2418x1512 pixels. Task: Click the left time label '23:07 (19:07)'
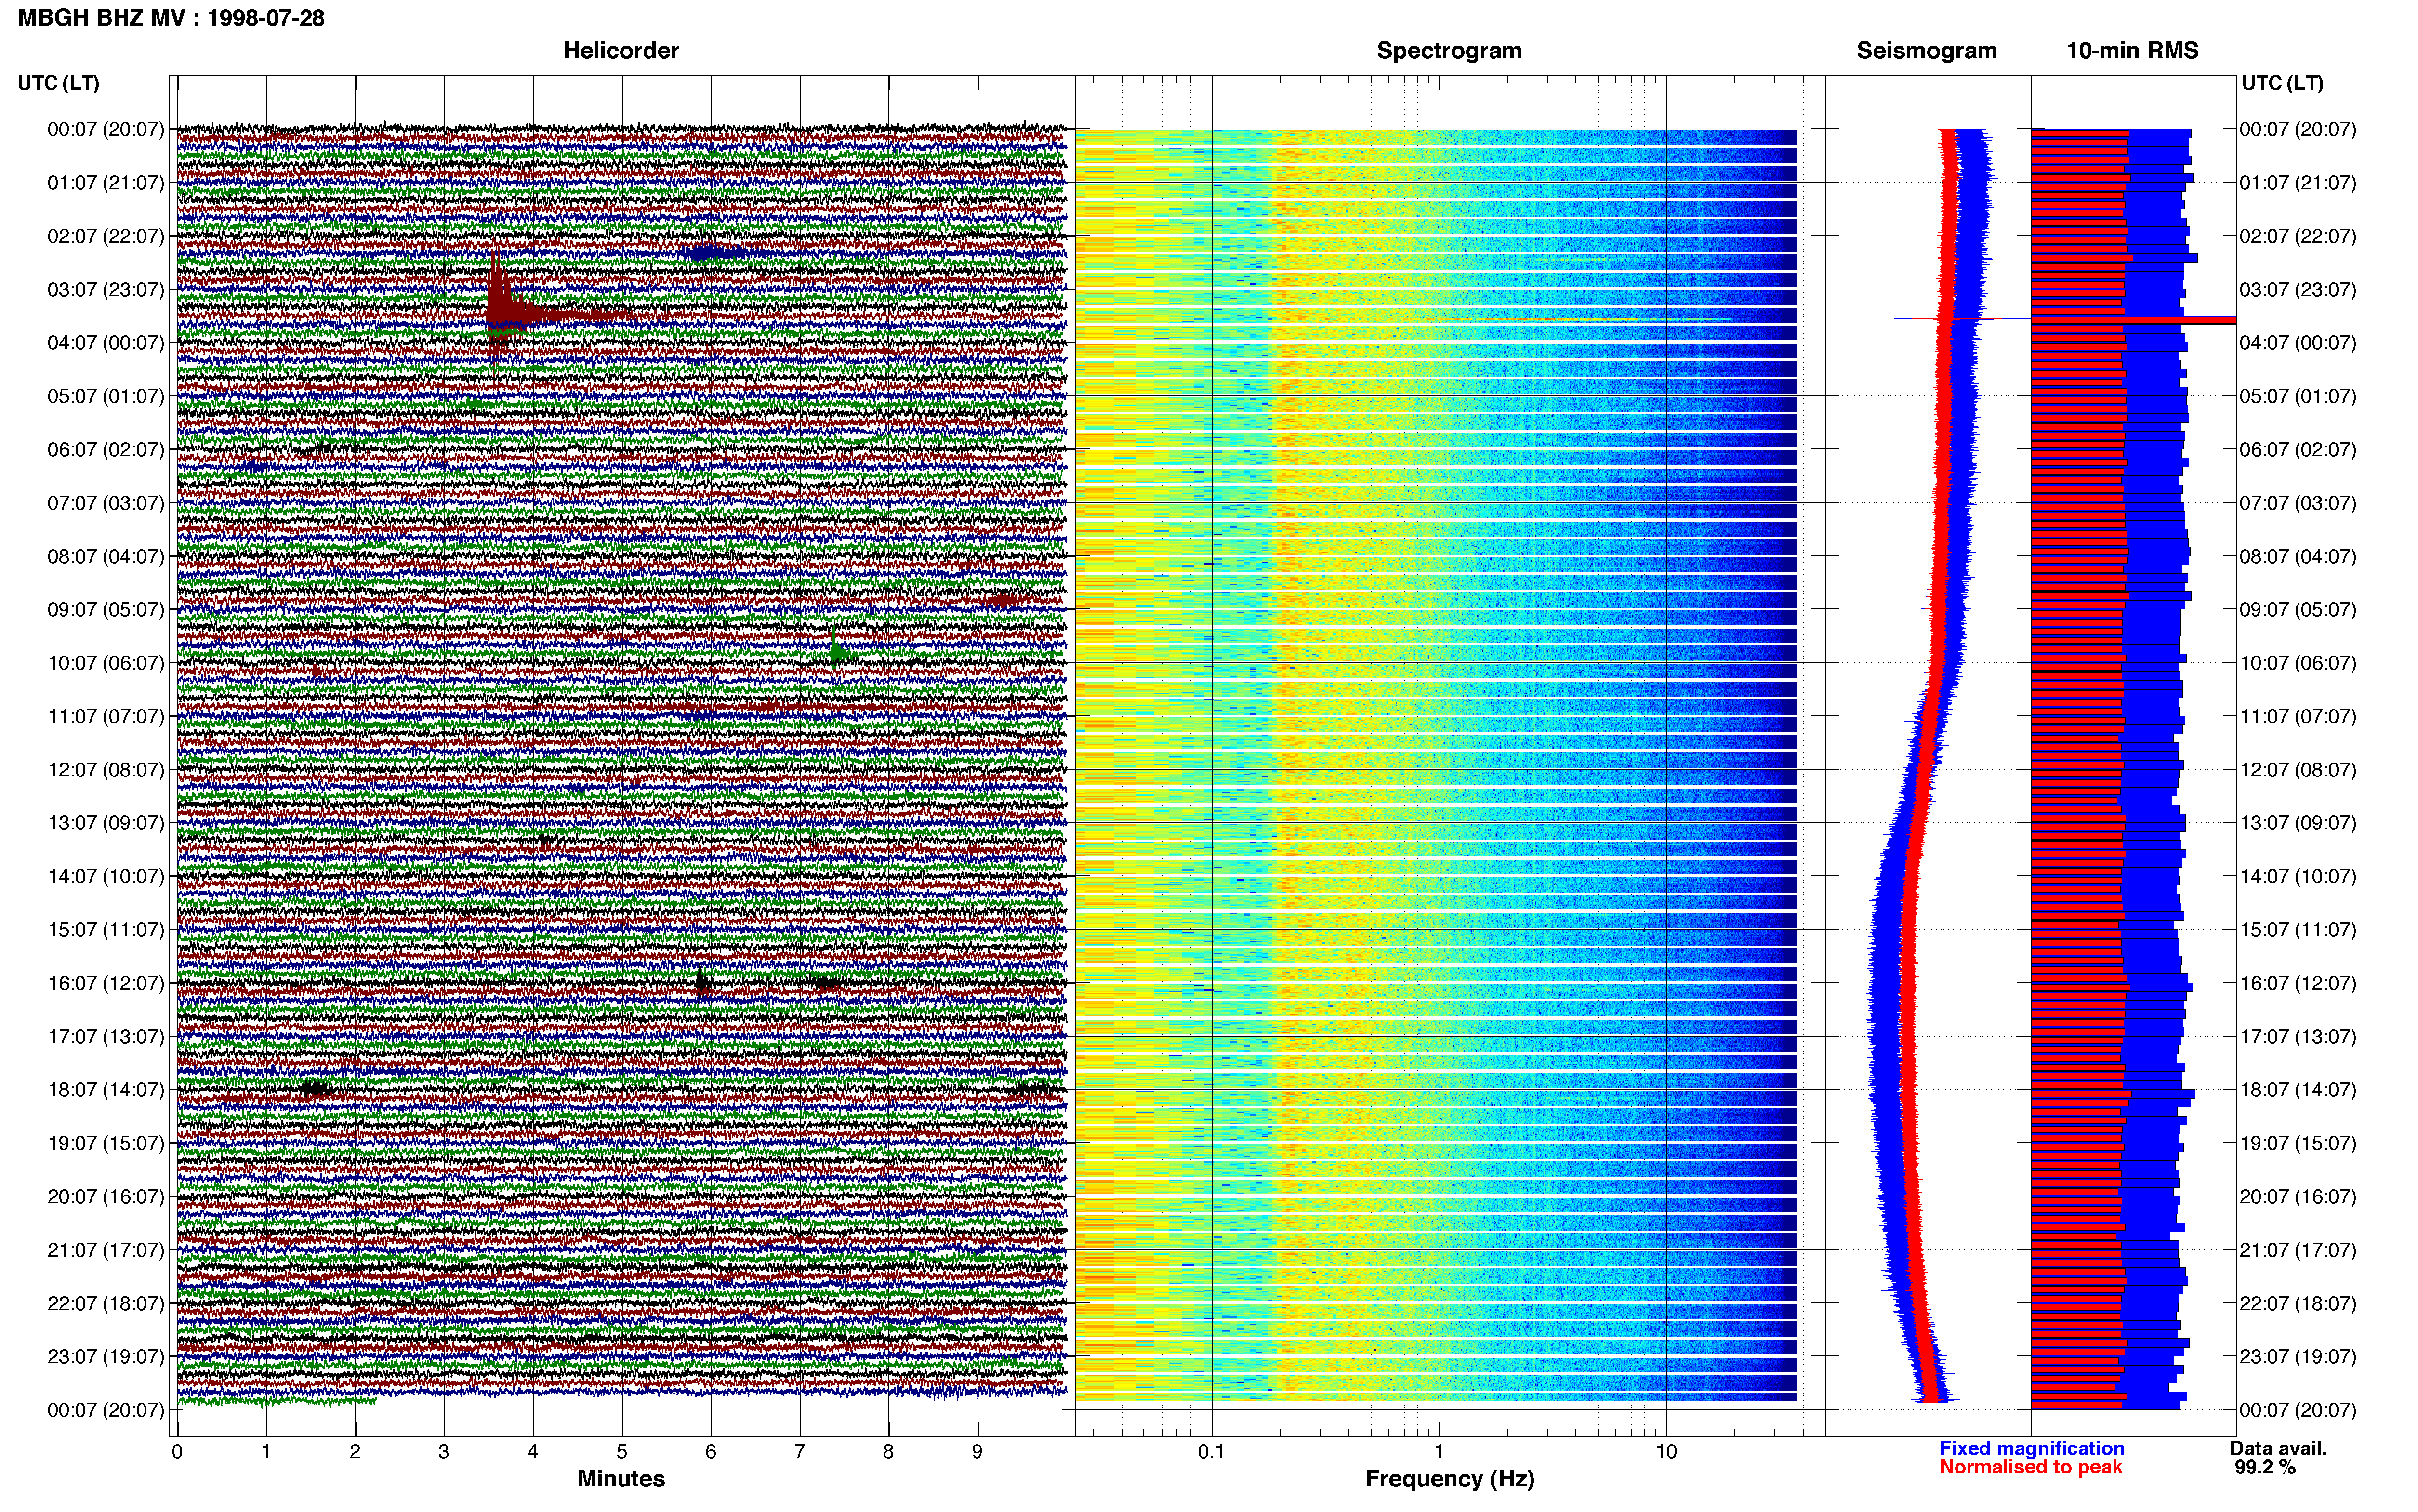click(105, 1357)
